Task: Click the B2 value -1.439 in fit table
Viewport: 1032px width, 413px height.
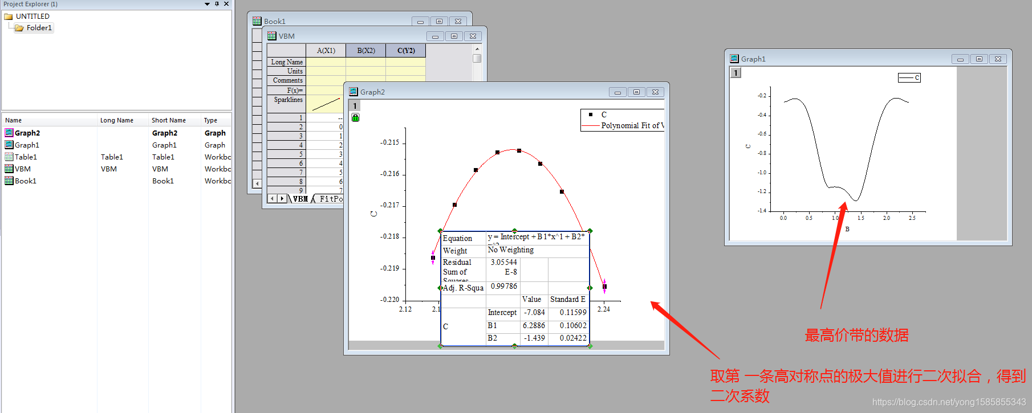Action: (x=534, y=338)
